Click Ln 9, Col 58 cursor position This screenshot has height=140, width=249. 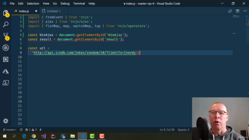coord(167,129)
